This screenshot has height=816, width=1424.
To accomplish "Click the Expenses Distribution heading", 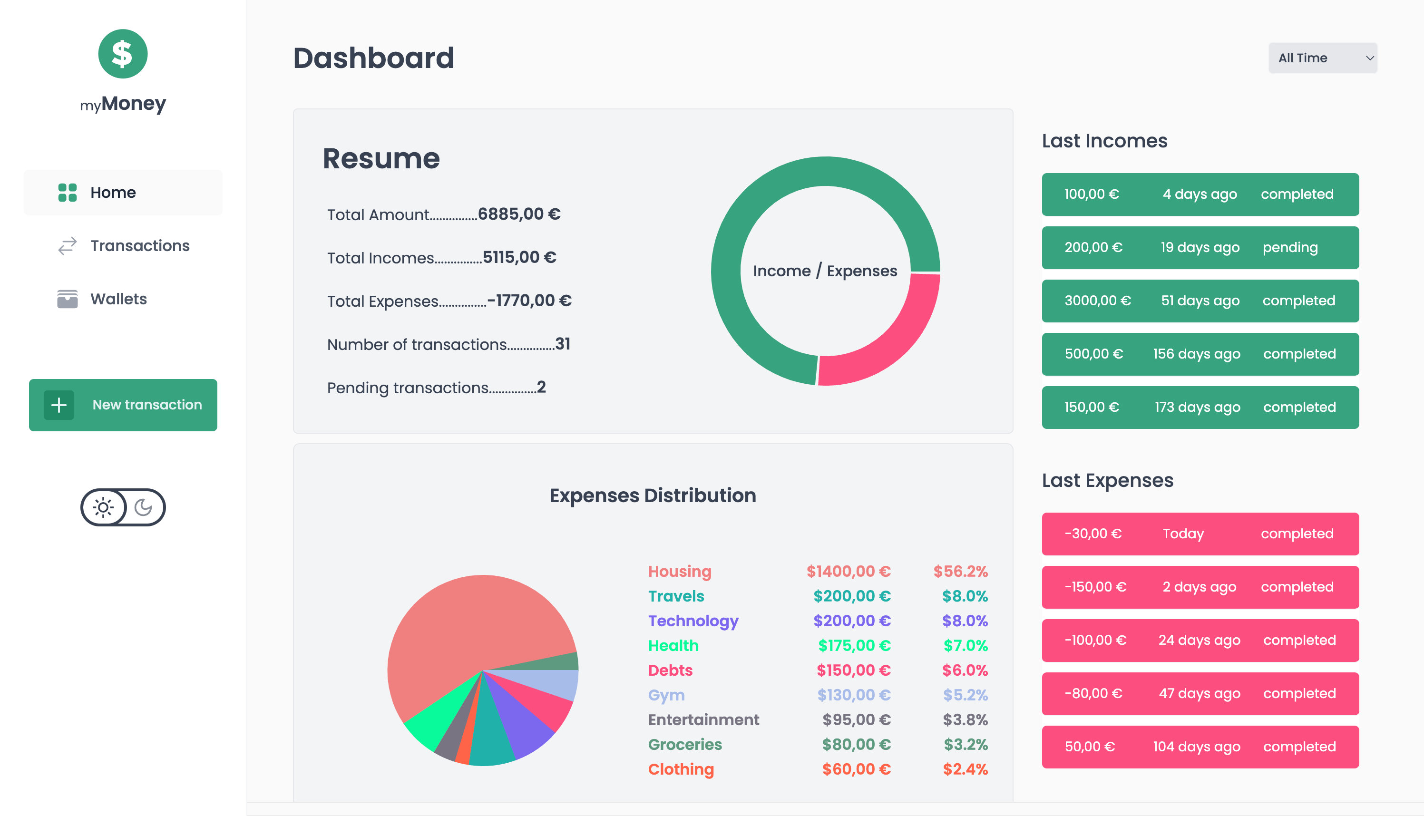I will click(653, 495).
